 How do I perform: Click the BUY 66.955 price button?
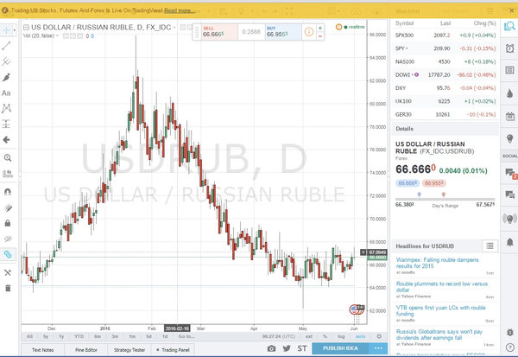pyautogui.click(x=283, y=32)
